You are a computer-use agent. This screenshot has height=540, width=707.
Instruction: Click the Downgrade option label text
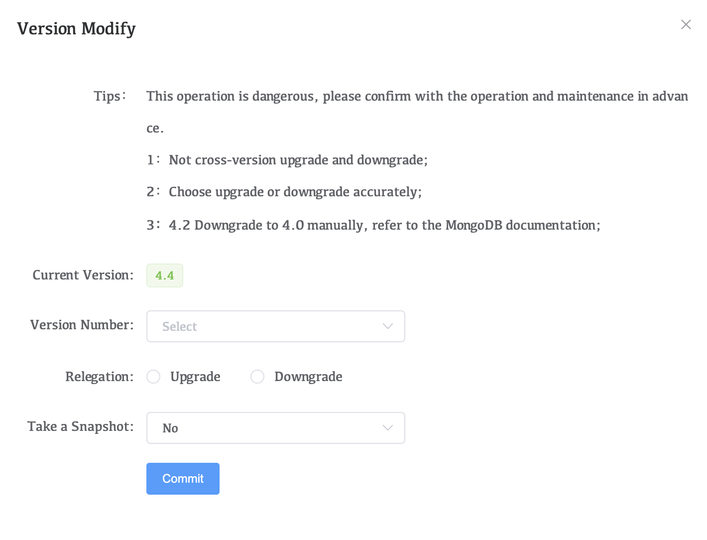click(308, 377)
